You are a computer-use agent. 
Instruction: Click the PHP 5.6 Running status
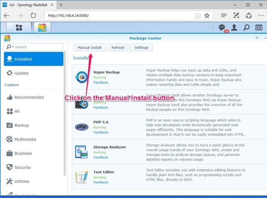[x=100, y=128]
